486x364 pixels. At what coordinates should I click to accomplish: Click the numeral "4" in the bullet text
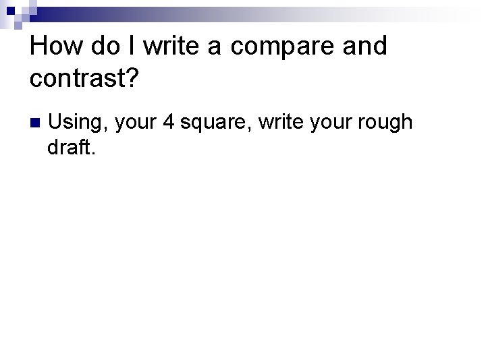(169, 122)
